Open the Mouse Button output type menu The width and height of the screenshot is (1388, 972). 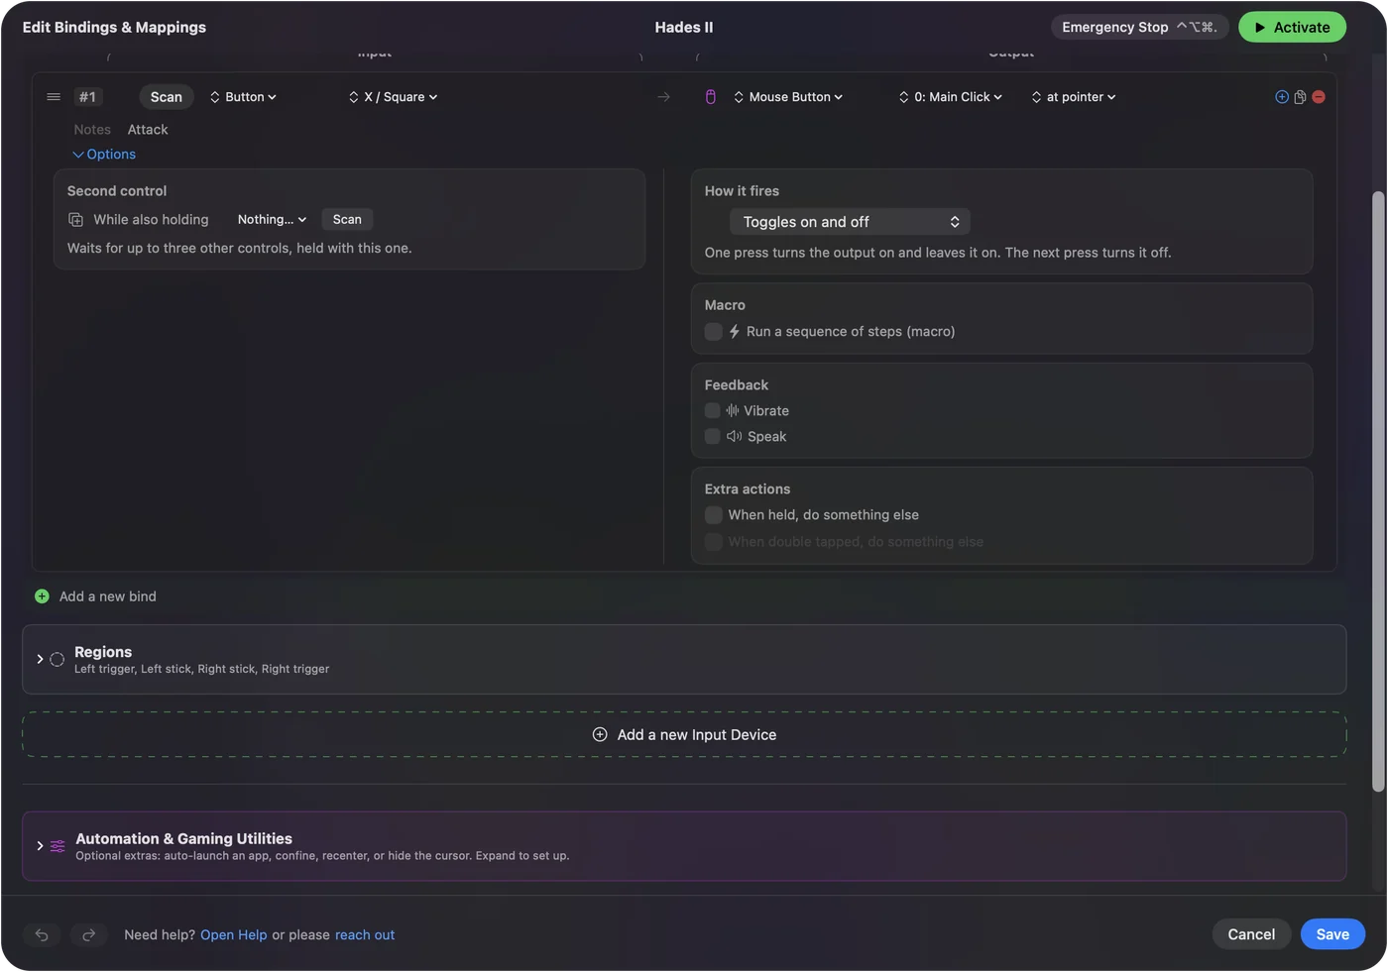(788, 97)
